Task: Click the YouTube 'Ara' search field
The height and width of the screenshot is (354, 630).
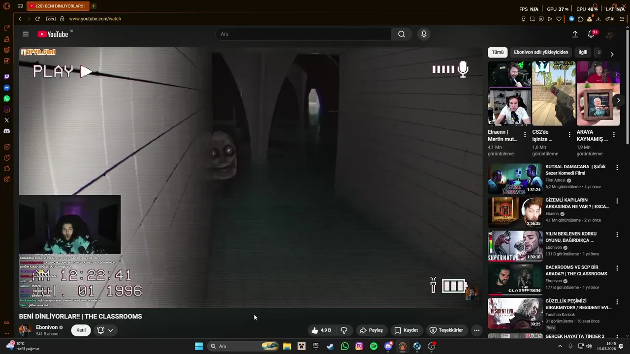Action: coord(303,34)
